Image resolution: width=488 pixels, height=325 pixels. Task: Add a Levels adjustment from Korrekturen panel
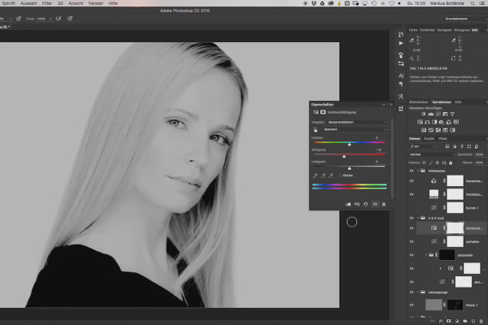click(431, 114)
